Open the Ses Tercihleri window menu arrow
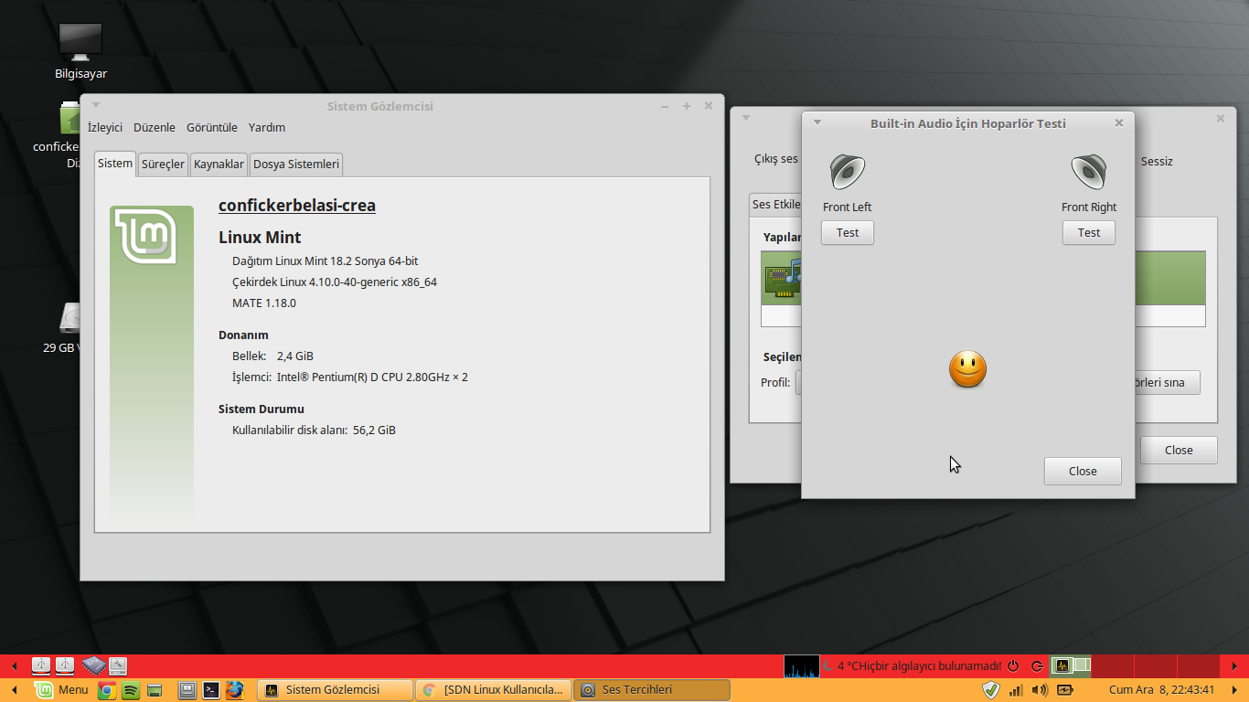 click(745, 118)
